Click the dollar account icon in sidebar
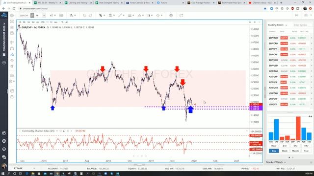314x176 pixels. (4, 141)
